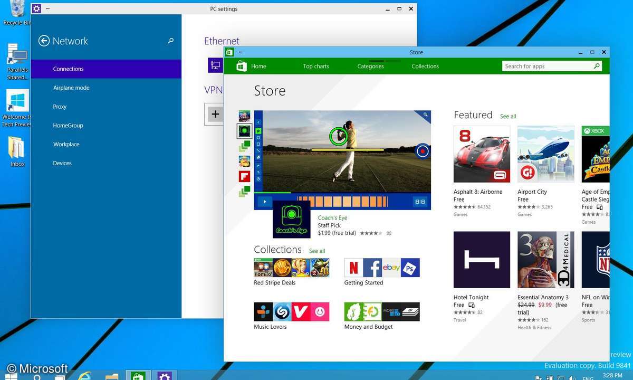Open Asphalt 8: Airborne app tile
The width and height of the screenshot is (633, 380).
(482, 154)
